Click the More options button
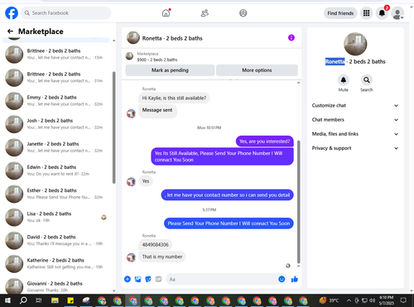This screenshot has width=414, height=307. tap(257, 70)
